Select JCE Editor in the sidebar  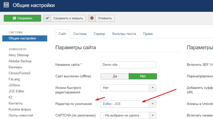[x=16, y=91]
